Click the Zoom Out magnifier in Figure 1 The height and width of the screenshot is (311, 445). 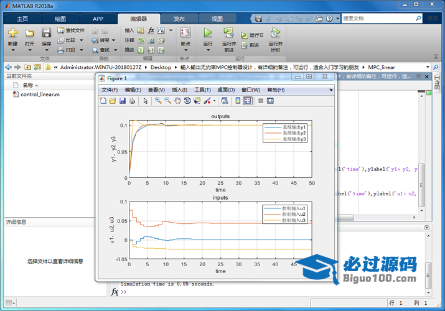tap(167, 101)
